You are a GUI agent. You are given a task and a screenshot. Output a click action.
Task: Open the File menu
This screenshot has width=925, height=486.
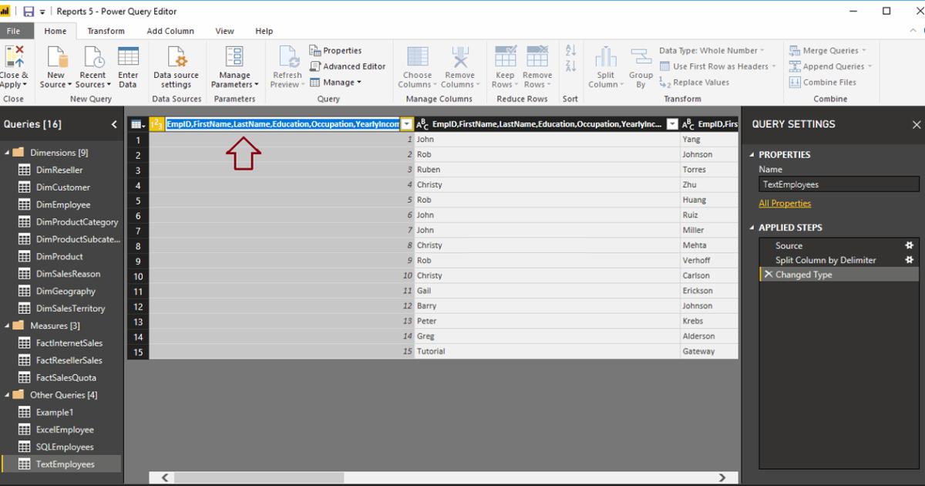pyautogui.click(x=14, y=31)
